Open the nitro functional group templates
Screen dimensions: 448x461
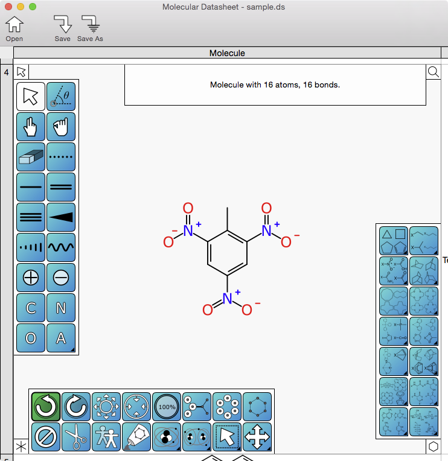point(393,270)
